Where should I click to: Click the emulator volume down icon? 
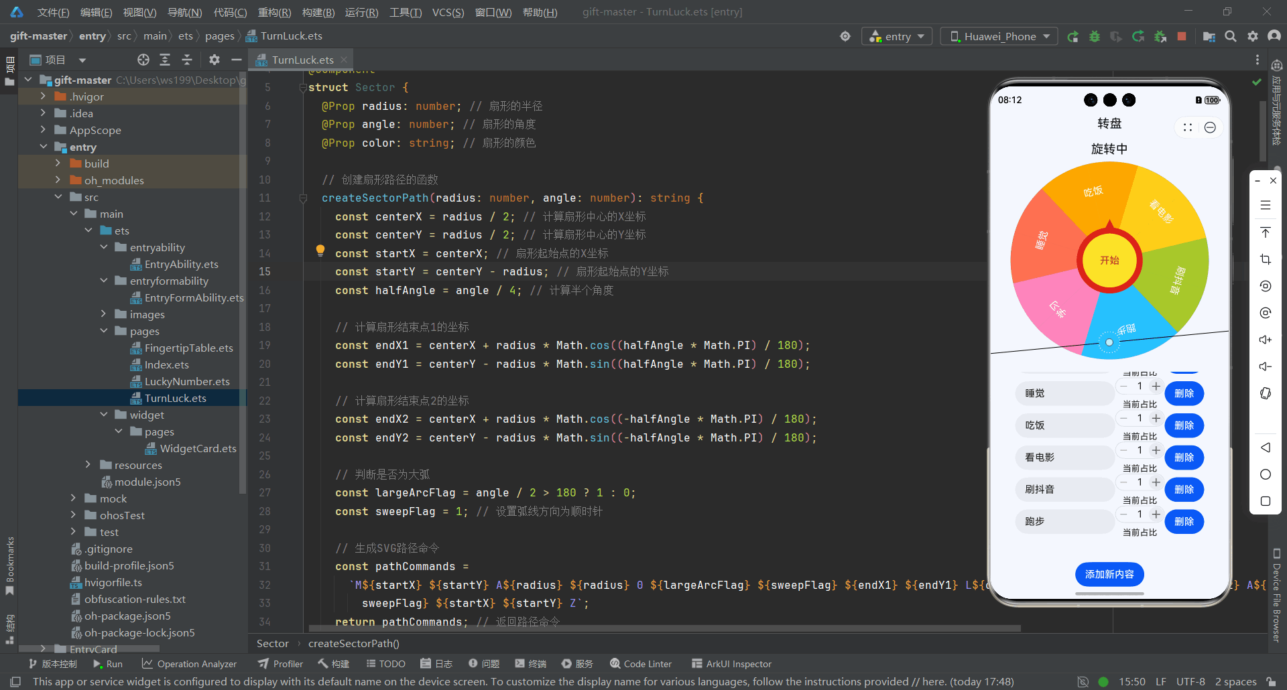1266,366
